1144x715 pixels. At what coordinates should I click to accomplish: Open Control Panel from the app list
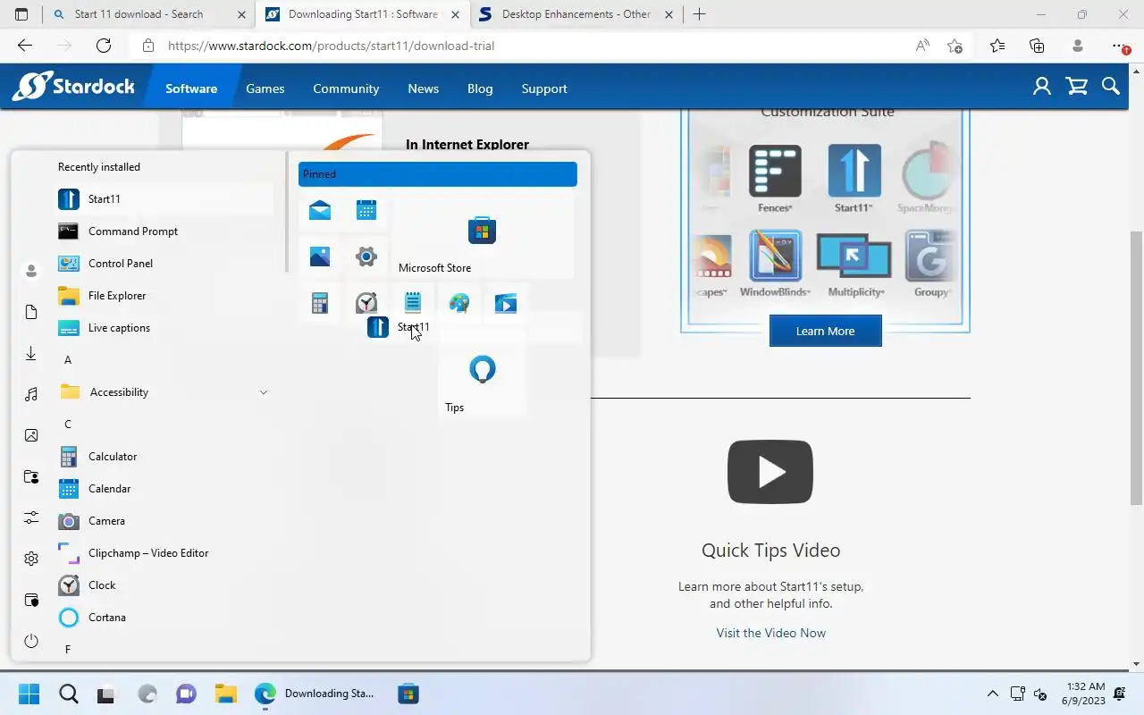(163, 264)
